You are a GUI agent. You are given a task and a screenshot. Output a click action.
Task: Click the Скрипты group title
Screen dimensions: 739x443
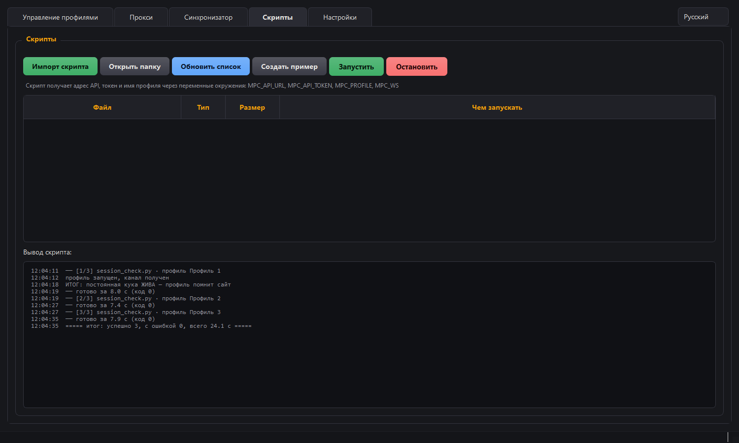(41, 39)
